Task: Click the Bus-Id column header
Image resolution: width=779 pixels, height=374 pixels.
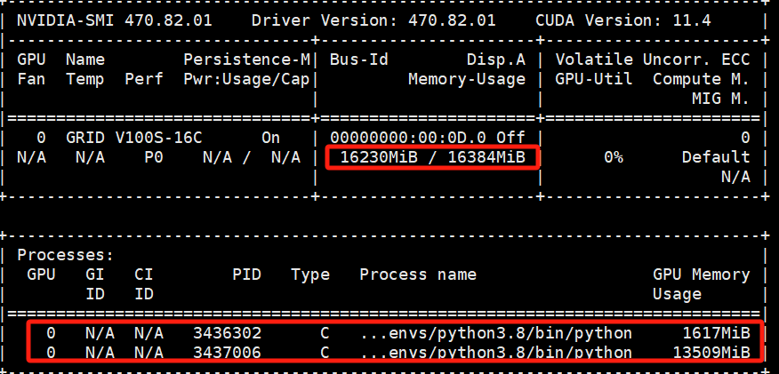Action: 358,60
